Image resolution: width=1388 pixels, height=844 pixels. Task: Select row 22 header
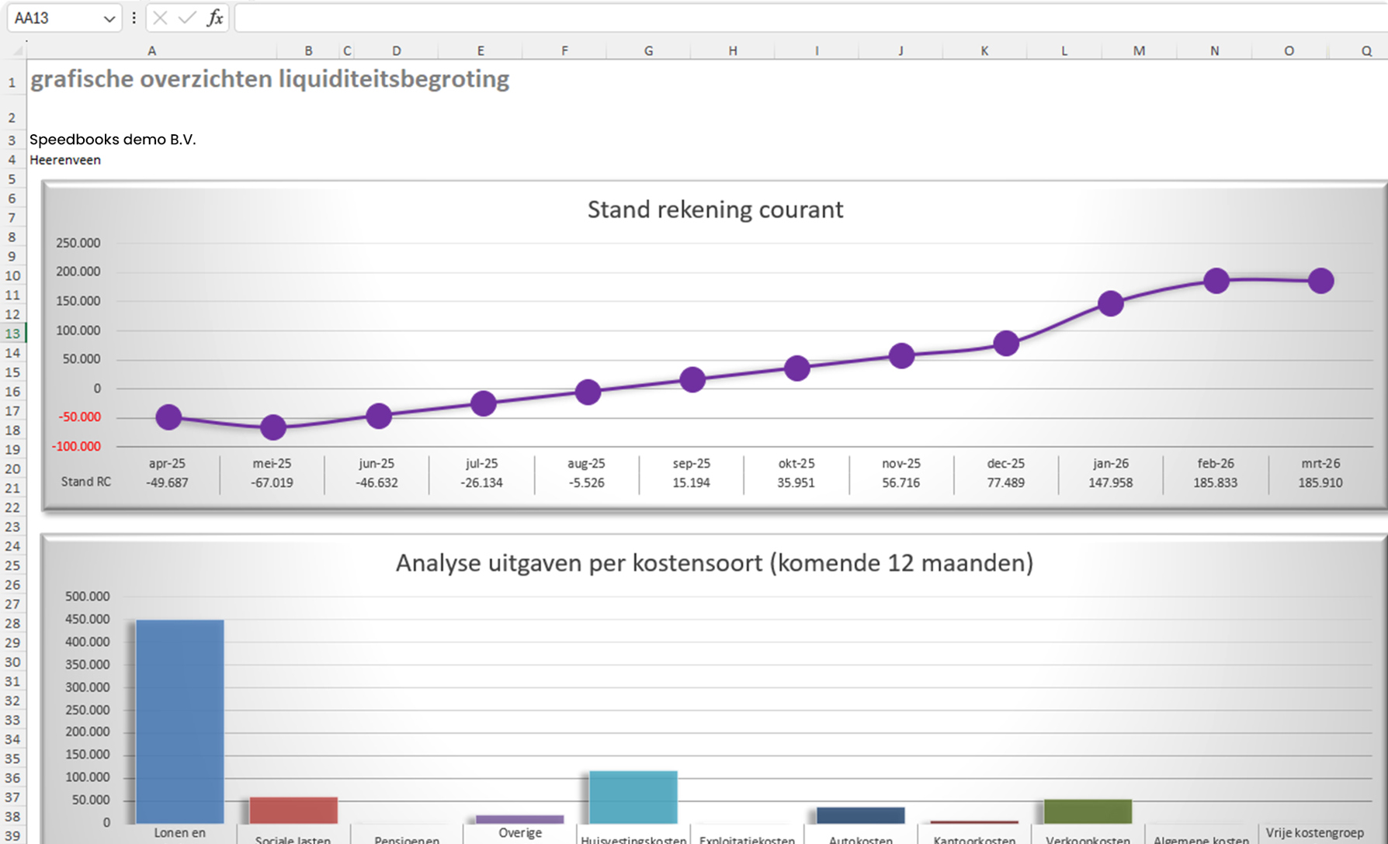pos(12,507)
